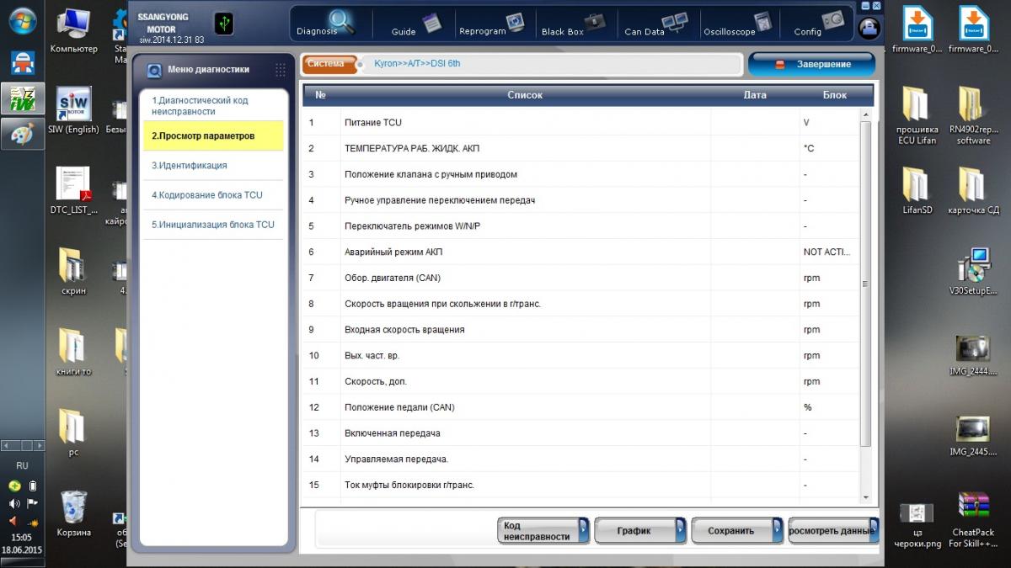
Task: Click the active SIW taskbar button
Action: [x=23, y=99]
